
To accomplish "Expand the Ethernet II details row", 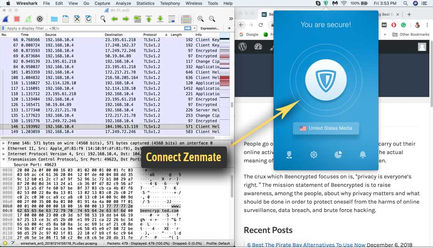I will [x=3, y=149].
